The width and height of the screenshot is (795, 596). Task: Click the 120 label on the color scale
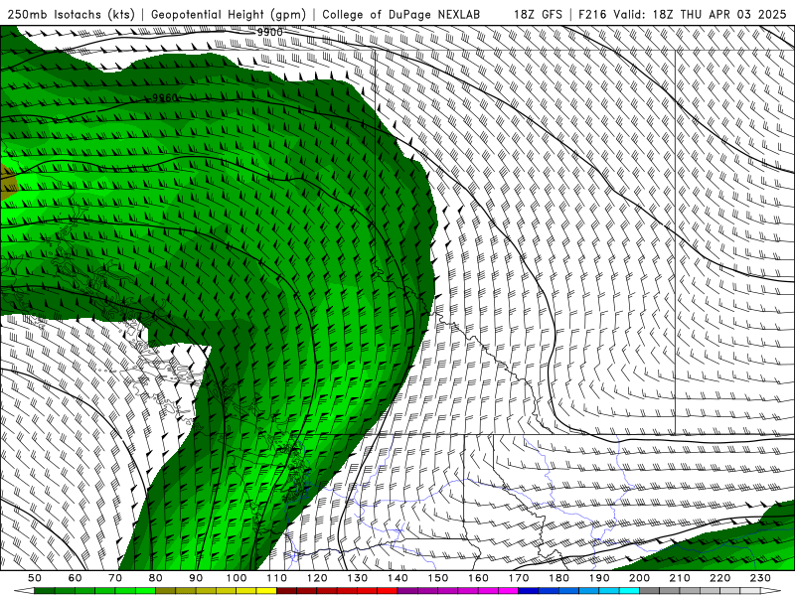click(x=317, y=578)
